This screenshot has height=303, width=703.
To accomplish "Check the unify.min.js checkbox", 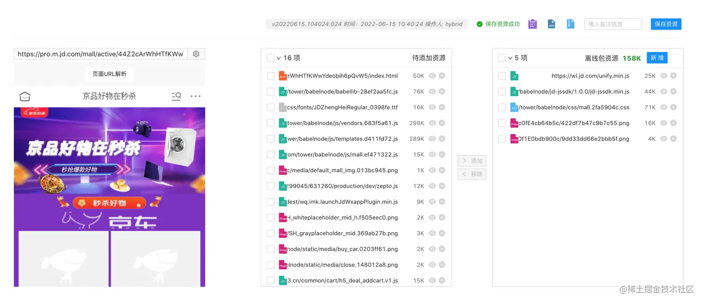I will click(x=502, y=76).
